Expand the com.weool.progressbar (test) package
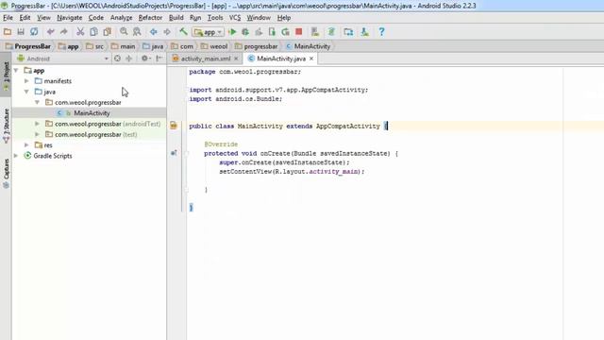Image resolution: width=604 pixels, height=340 pixels. [38, 134]
